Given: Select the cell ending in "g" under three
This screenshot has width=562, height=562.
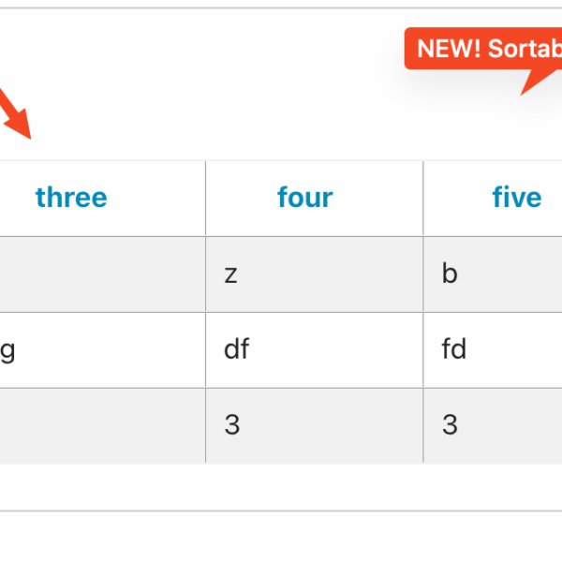Looking at the screenshot, I should (94, 349).
